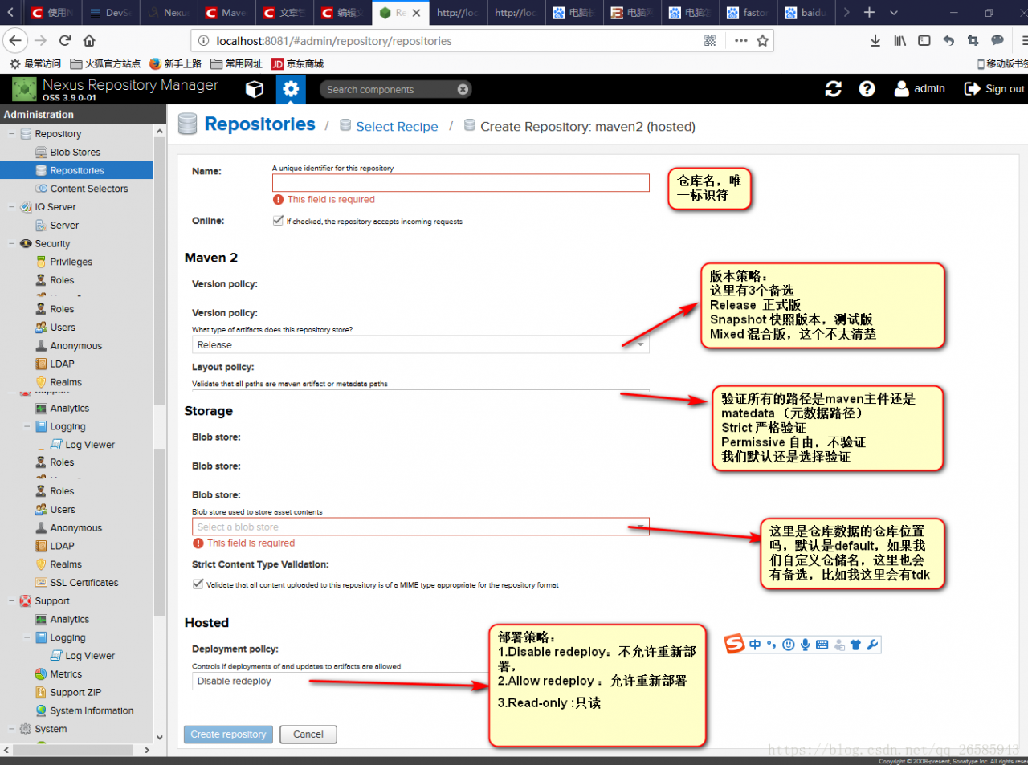Toggle Sogou punctuation mode button

pos(772,645)
